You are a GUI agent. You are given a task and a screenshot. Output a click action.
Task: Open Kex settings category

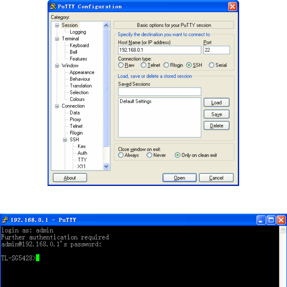coord(82,146)
